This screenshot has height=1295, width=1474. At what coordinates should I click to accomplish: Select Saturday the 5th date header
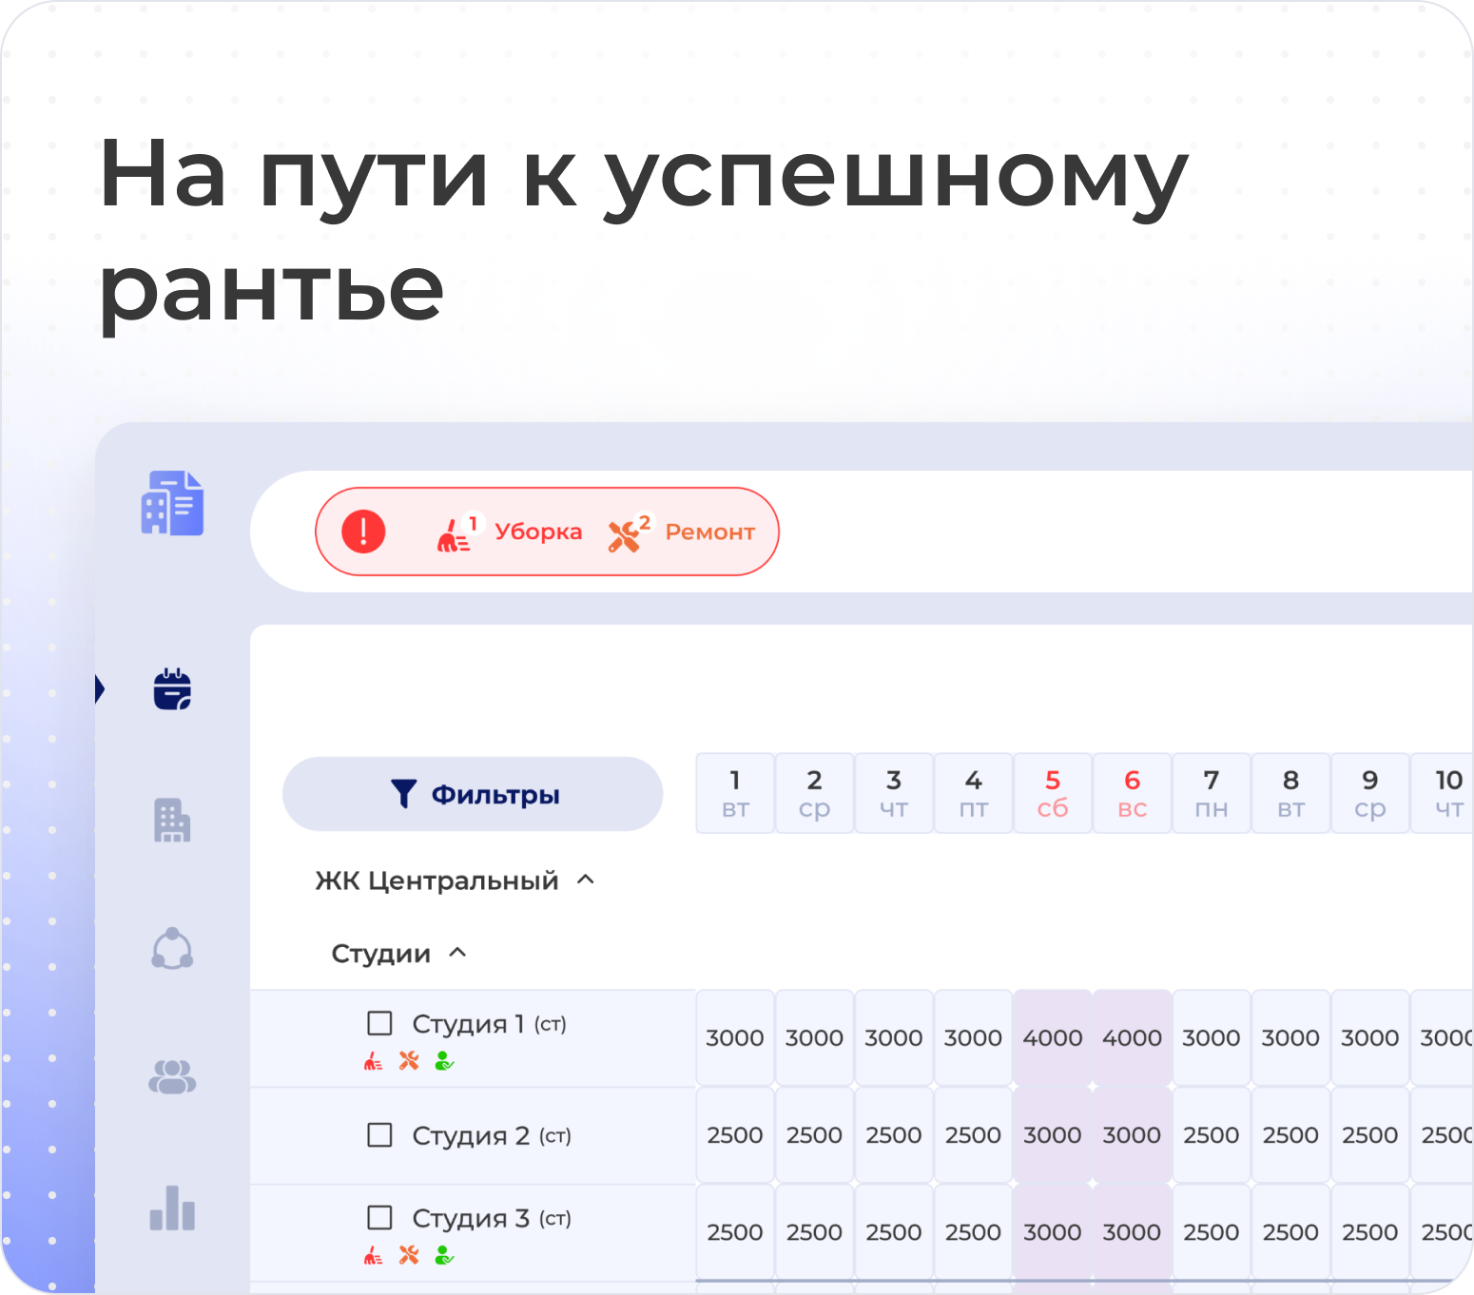click(1053, 794)
